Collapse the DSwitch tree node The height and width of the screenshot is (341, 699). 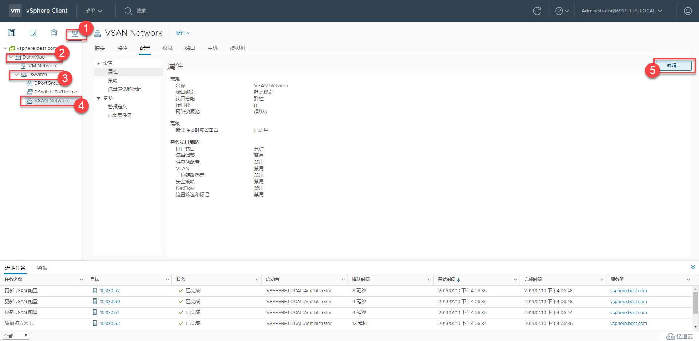coord(16,75)
